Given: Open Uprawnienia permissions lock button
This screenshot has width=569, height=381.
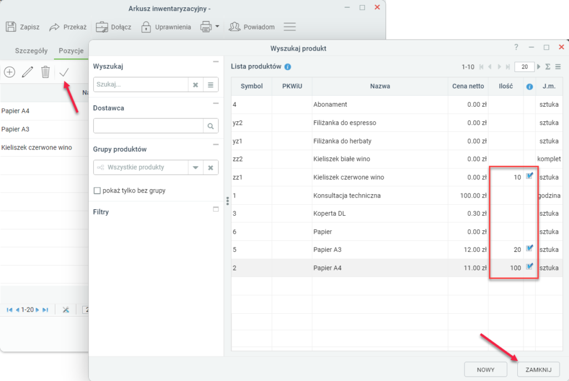Looking at the screenshot, I should coord(166,27).
